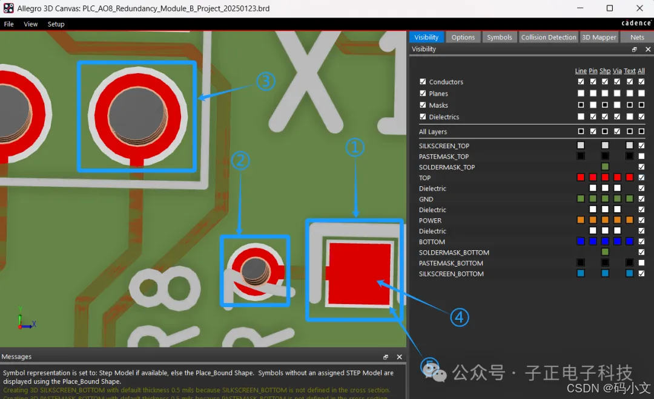Click the SOLDERMASK_TOP green Shp swatch
This screenshot has width=654, height=399.
[605, 167]
